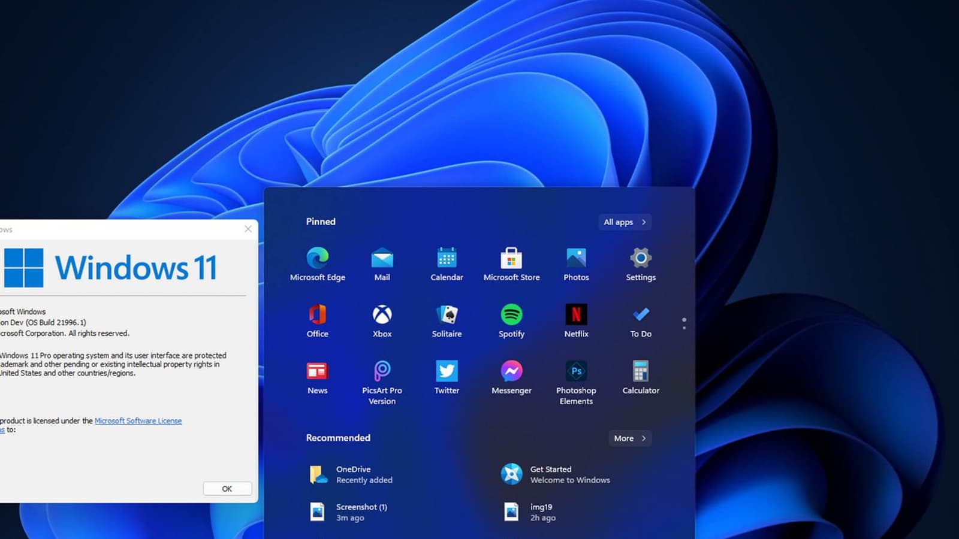Start the Solitaire game
Screen dimensions: 959x539
[447, 320]
